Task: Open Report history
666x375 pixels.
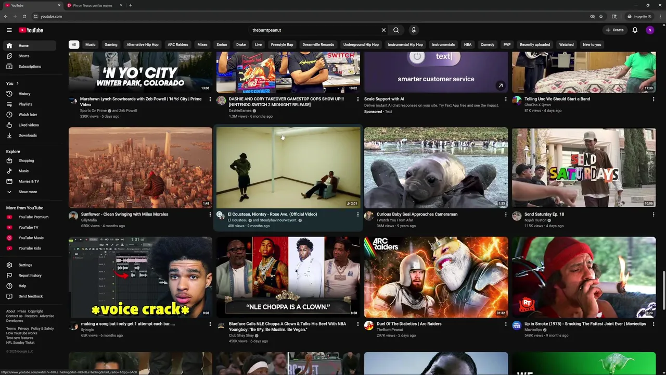Action: (x=31, y=276)
